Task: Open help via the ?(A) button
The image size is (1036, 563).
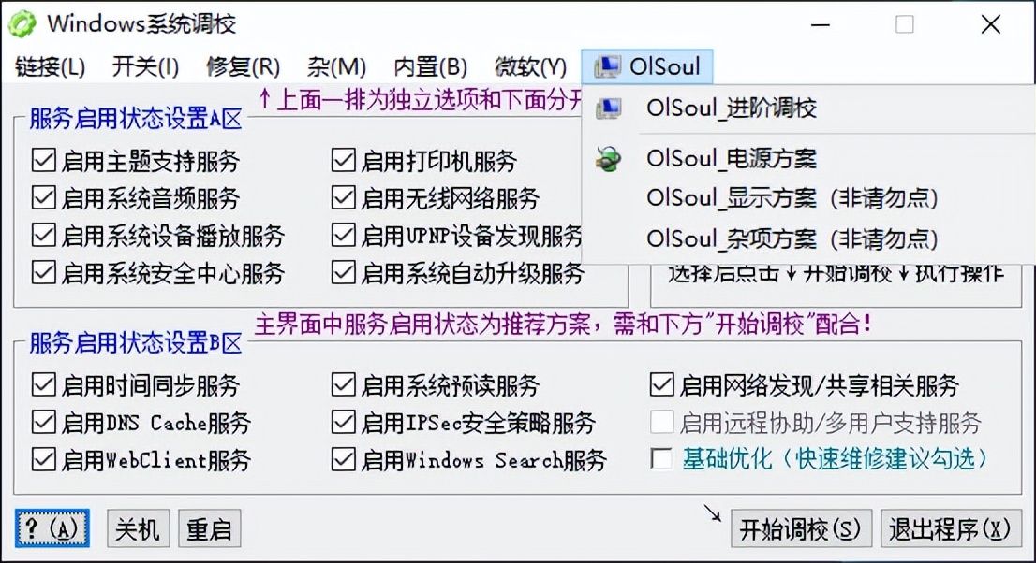Action: click(x=52, y=527)
